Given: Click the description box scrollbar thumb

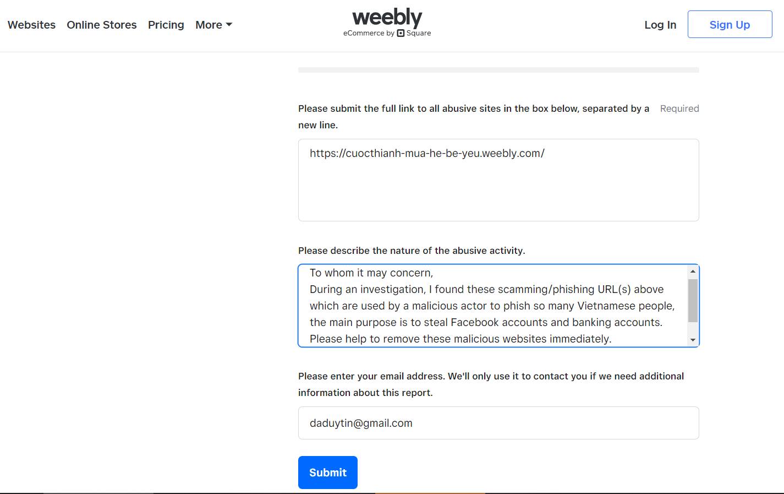Looking at the screenshot, I should point(693,300).
